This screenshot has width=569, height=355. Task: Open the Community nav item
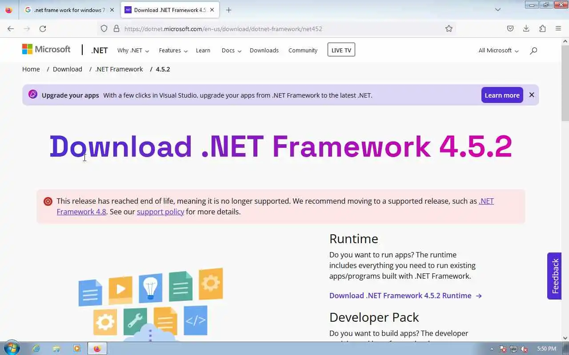click(x=303, y=50)
